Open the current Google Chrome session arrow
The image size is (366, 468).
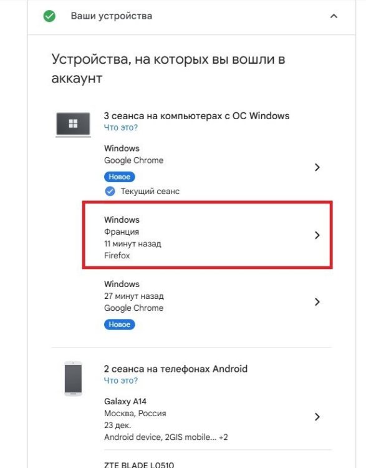[x=317, y=167]
